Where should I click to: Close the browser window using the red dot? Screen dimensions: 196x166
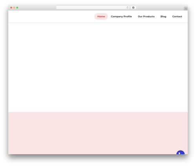11,7
